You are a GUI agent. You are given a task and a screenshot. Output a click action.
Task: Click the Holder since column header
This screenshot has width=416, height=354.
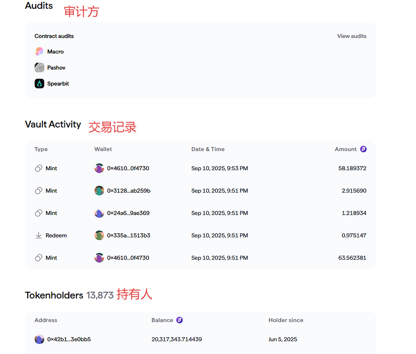(x=286, y=320)
